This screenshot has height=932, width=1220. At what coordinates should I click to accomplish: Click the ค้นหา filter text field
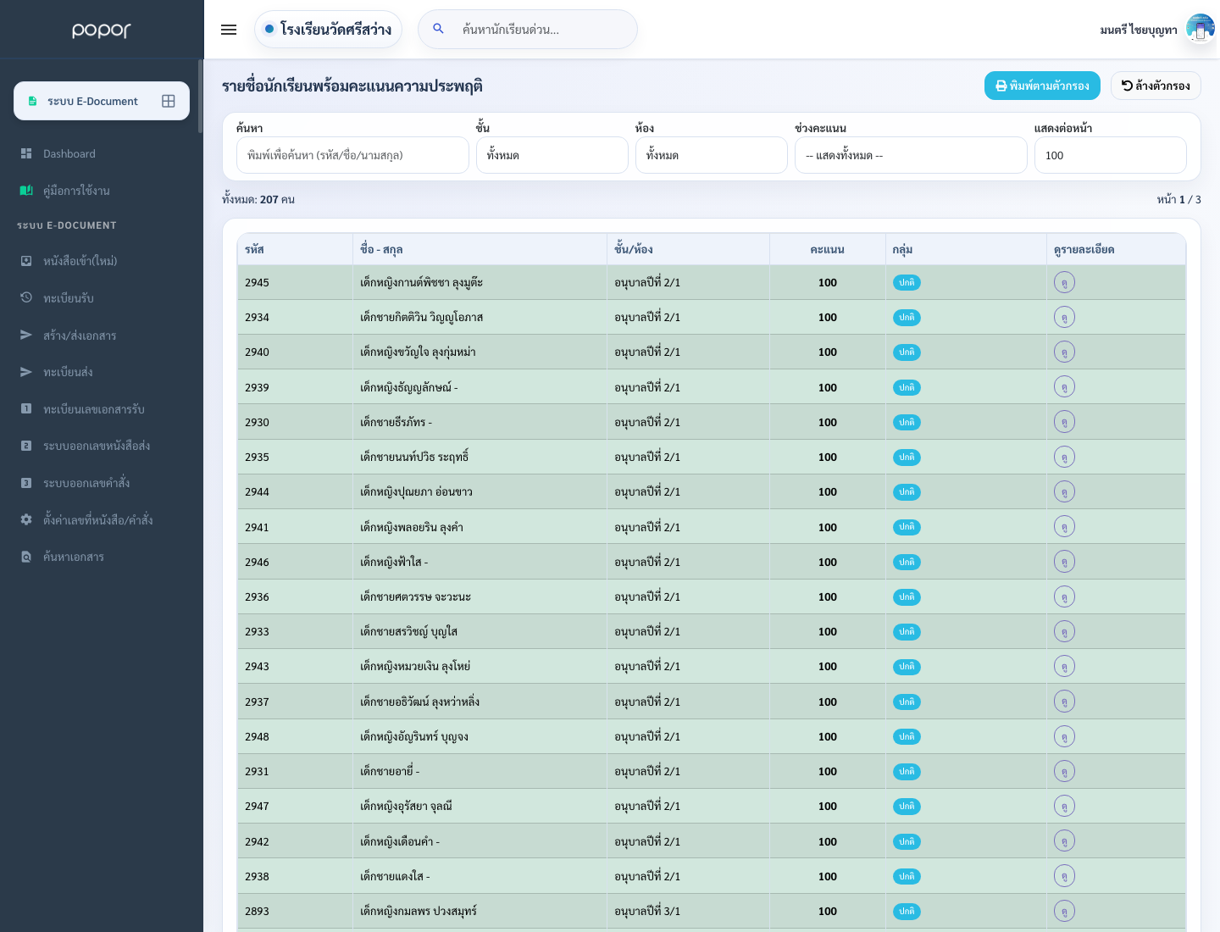pyautogui.click(x=352, y=155)
